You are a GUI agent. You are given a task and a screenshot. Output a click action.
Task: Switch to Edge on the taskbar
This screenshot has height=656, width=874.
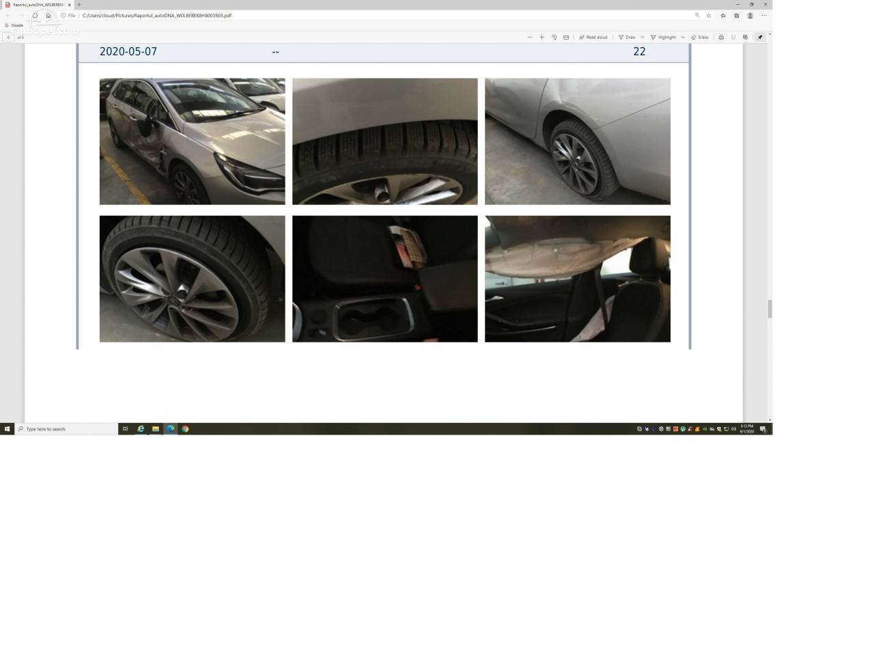point(170,429)
